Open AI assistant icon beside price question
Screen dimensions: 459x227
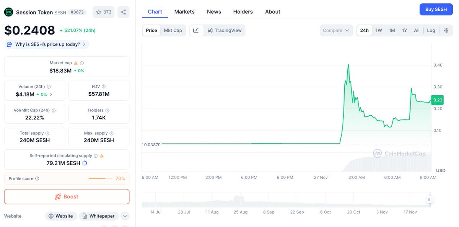pyautogui.click(x=9, y=44)
